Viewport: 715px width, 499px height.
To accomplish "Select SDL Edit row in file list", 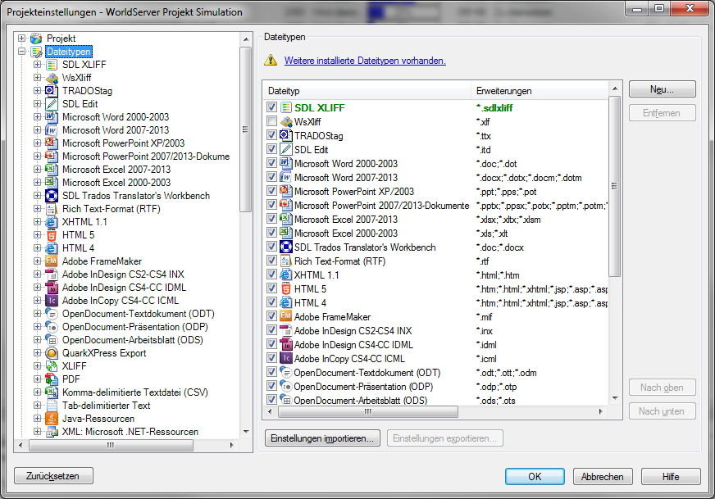I will [x=435, y=149].
